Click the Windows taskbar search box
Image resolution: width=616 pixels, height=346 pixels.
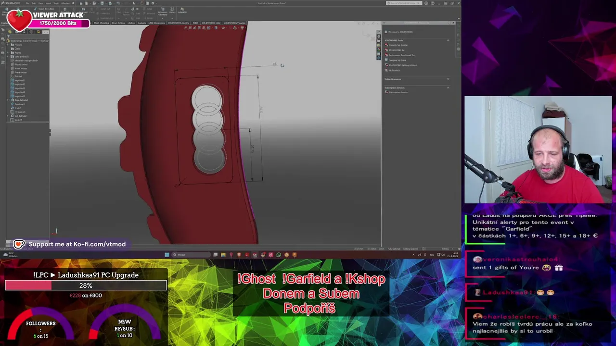(191, 255)
